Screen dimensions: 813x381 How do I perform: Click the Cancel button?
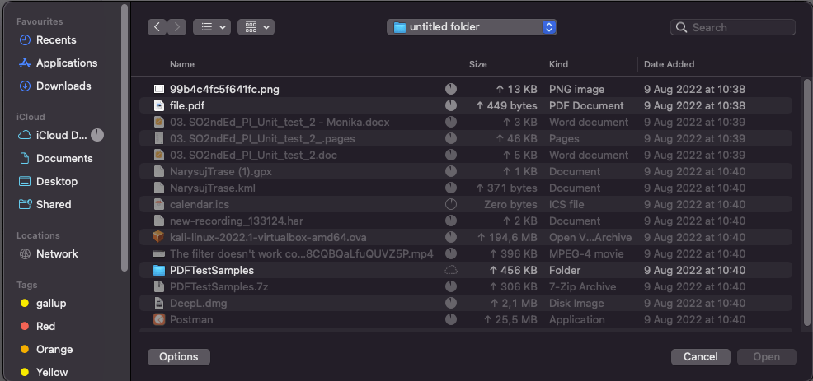click(x=701, y=356)
